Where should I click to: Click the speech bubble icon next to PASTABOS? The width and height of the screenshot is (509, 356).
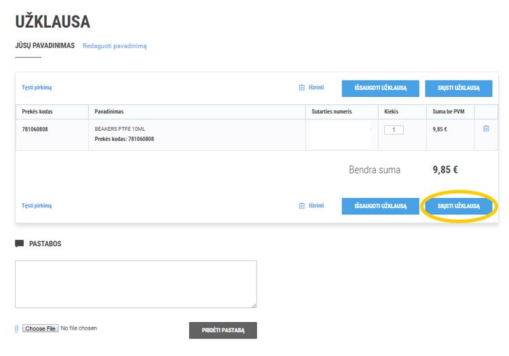tap(20, 243)
